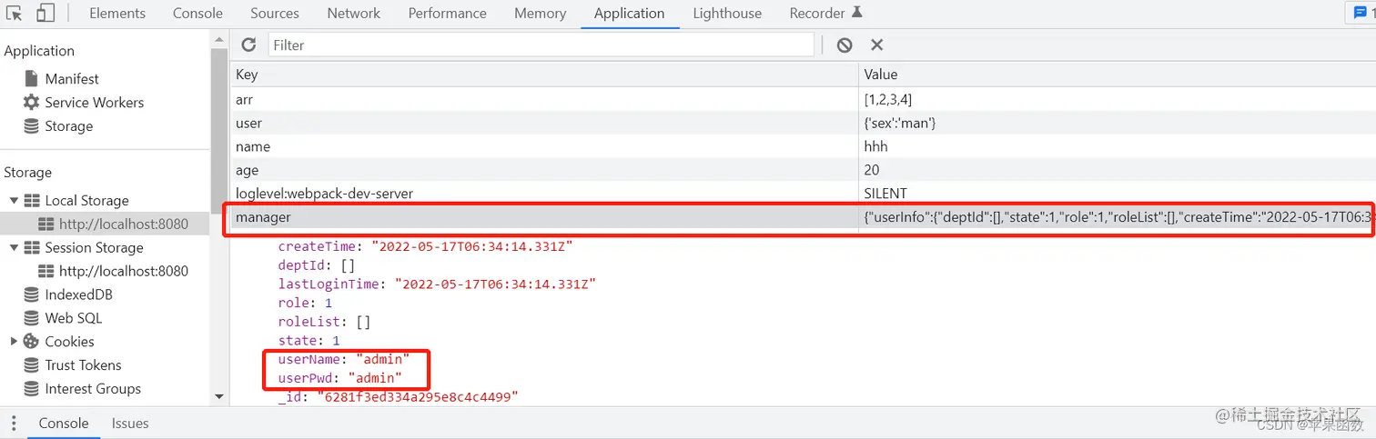Select the Application tab
This screenshot has width=1376, height=439.
click(629, 13)
